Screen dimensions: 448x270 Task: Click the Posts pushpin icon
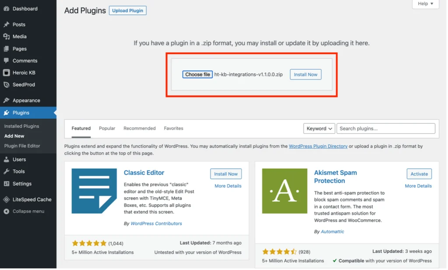pos(6,24)
